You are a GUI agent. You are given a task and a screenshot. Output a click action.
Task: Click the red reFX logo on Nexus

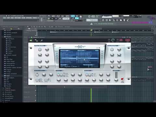123,79
